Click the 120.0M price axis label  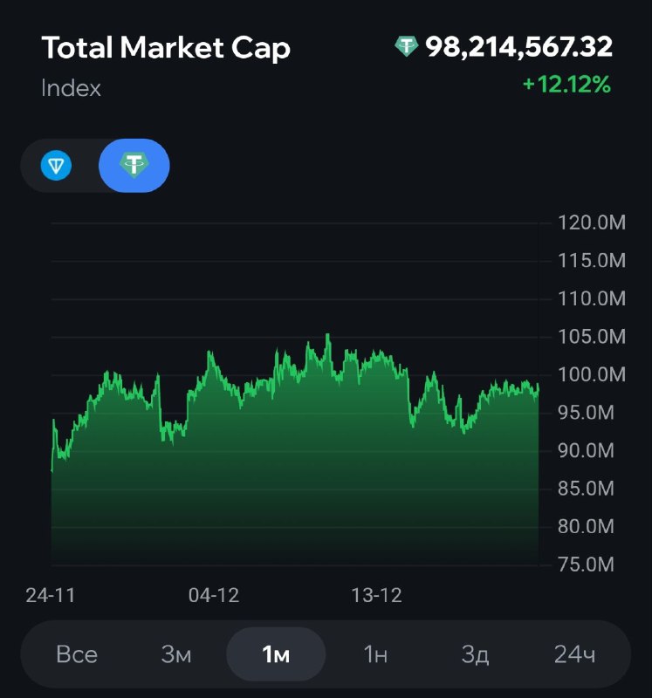[592, 223]
